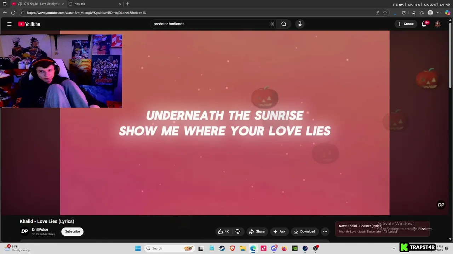Screen dimensions: 453x254
Task: Favorite this page with the star
Action: click(385, 13)
